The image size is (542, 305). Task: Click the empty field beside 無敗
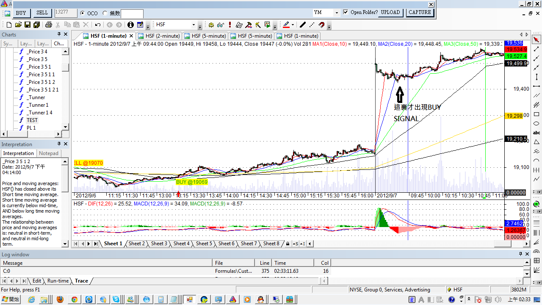point(132,14)
